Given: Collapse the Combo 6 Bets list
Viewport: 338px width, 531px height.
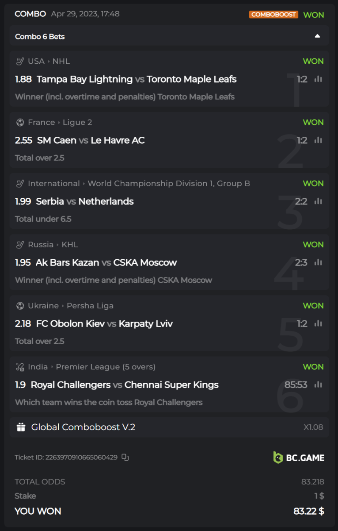Looking at the screenshot, I should point(317,36).
